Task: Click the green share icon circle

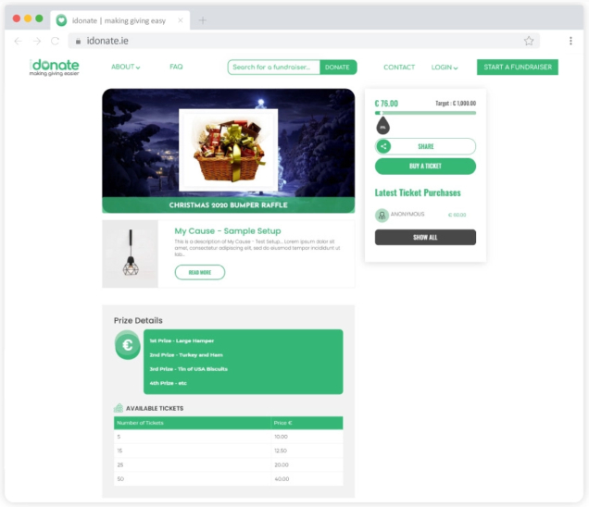Action: [383, 146]
